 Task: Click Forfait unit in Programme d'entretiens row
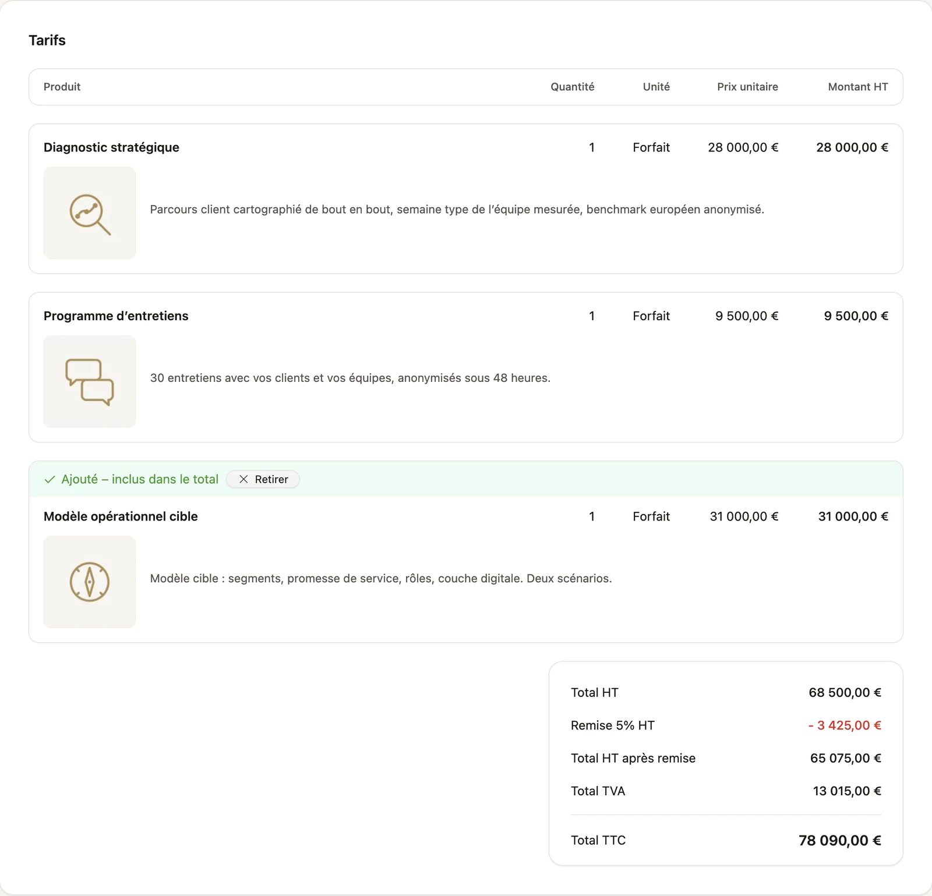(651, 316)
